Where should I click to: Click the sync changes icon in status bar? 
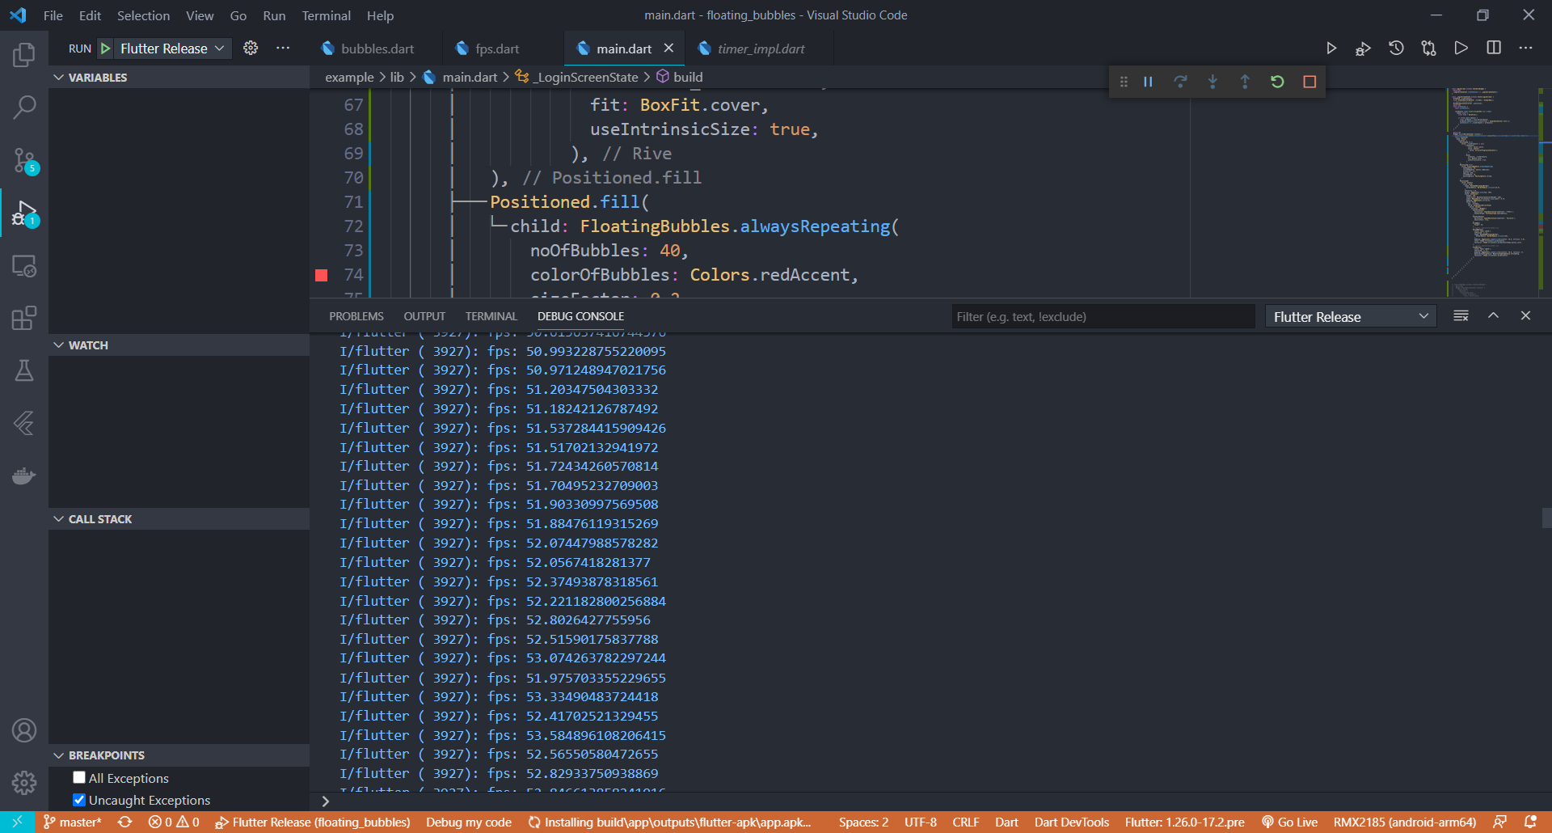click(x=124, y=822)
